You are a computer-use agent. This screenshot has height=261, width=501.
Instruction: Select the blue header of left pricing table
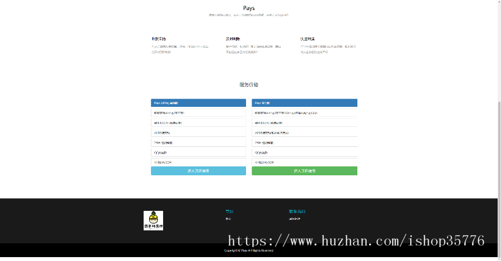(198, 103)
